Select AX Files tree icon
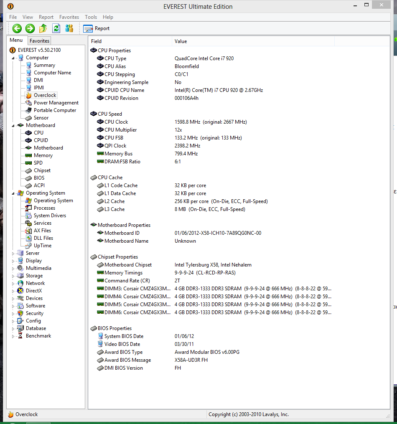The height and width of the screenshot is (424, 397). click(x=28, y=231)
